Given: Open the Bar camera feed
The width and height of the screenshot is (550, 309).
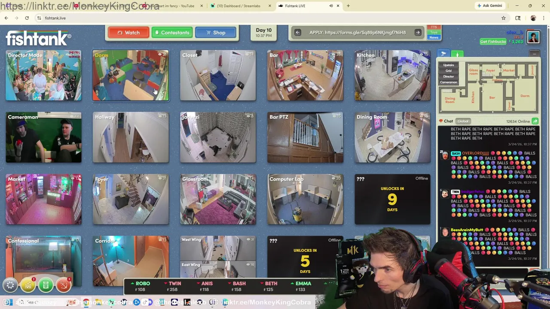Looking at the screenshot, I should coord(305,76).
